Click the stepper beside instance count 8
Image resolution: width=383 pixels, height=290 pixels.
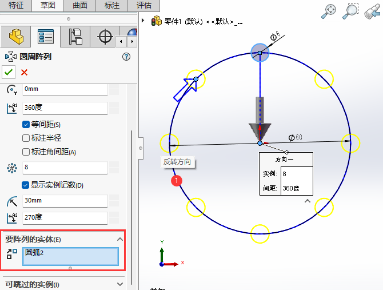click(114, 168)
